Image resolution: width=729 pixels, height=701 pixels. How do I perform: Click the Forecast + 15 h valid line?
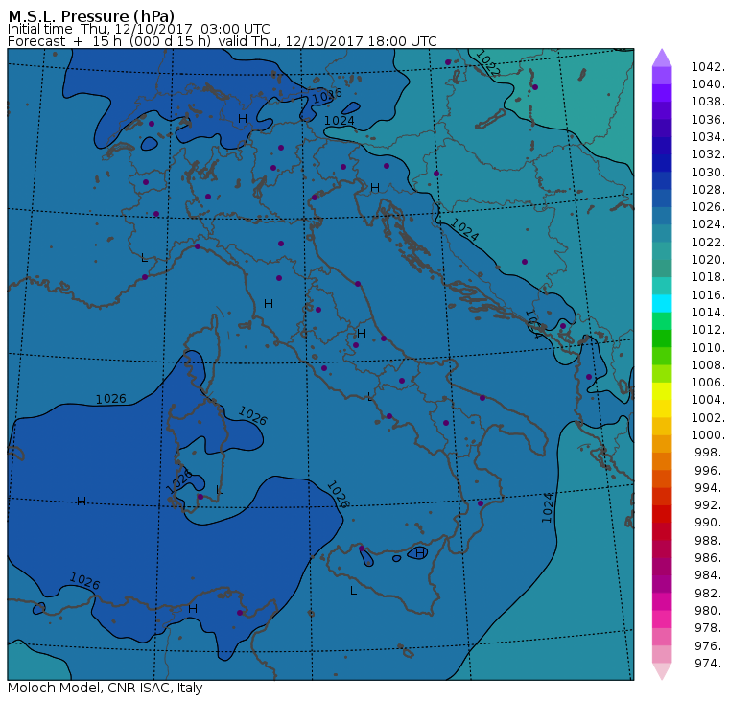[x=223, y=41]
